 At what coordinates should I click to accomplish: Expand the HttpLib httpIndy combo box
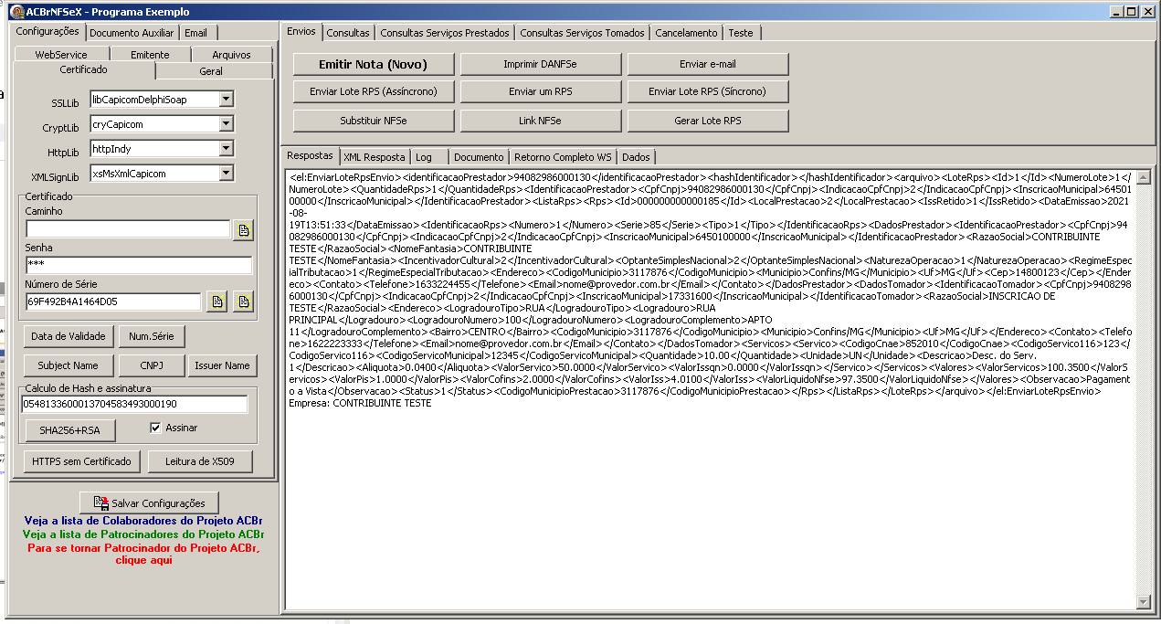tap(227, 148)
